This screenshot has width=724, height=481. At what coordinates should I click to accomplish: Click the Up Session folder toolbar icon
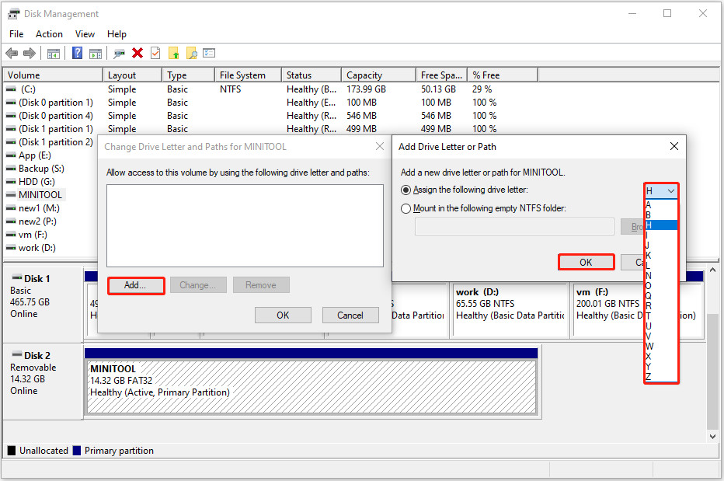tap(174, 53)
